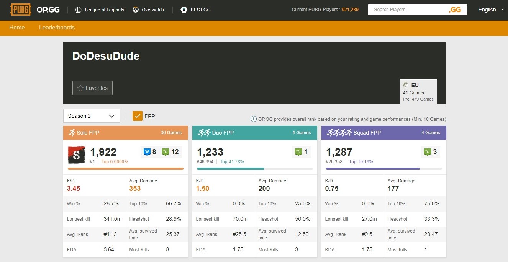This screenshot has width=508, height=262.
Task: Click the BEST.GG hexagon icon
Action: 184,10
